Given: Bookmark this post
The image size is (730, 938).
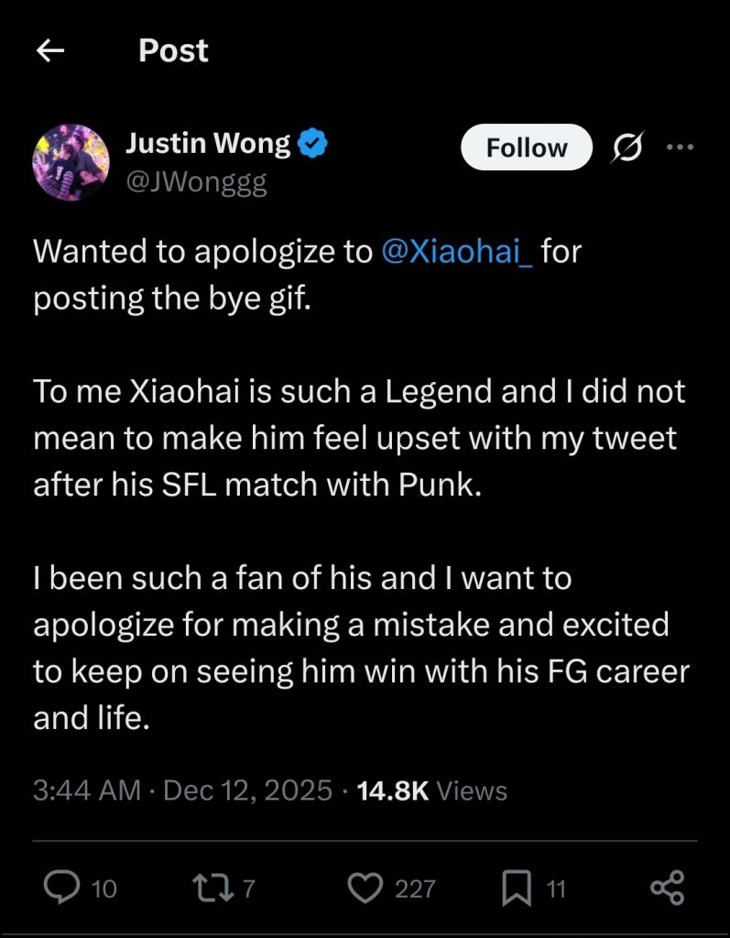Looking at the screenshot, I should [517, 889].
